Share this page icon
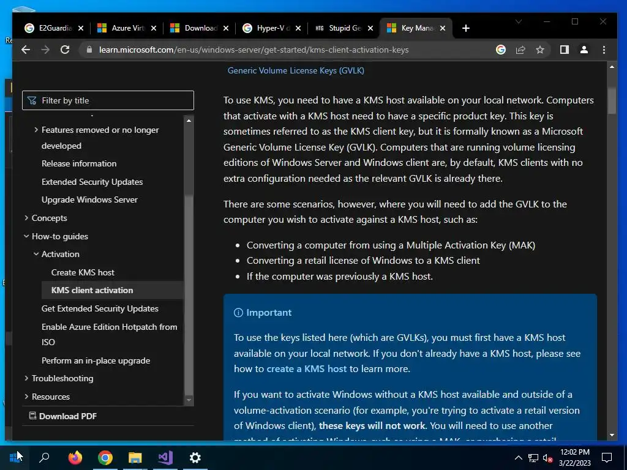 [x=520, y=50]
